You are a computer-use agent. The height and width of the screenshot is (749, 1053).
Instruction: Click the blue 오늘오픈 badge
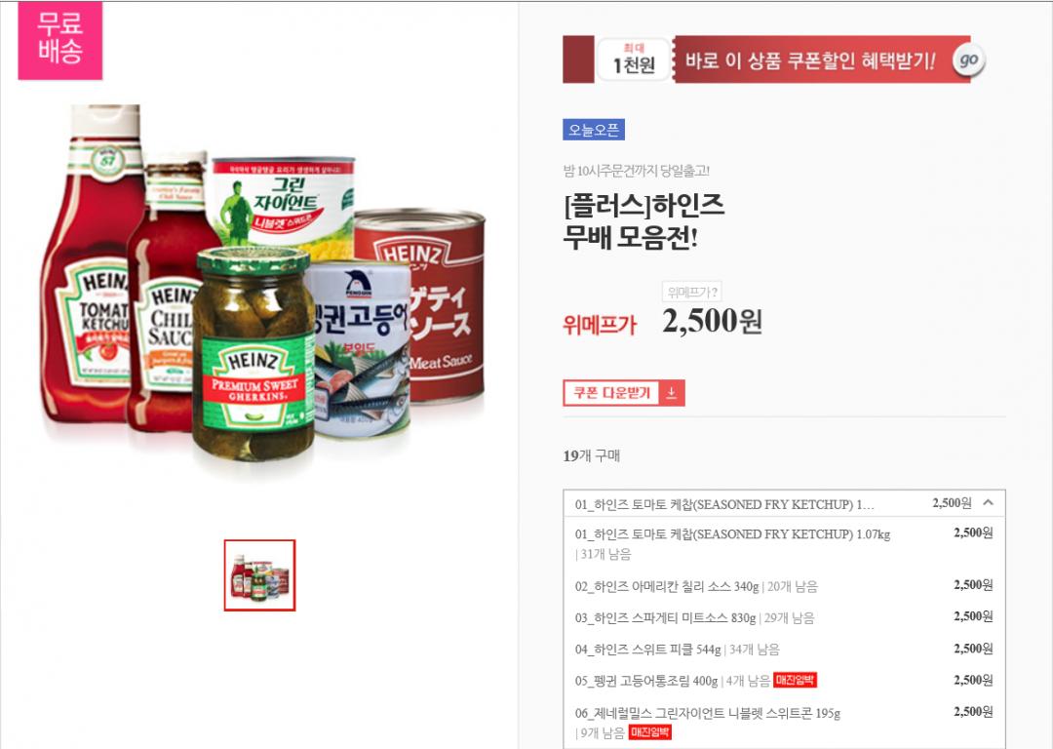pos(594,130)
